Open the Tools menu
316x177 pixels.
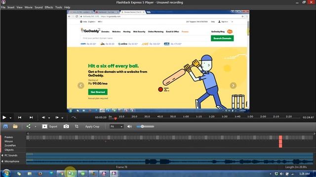[x=59, y=7]
